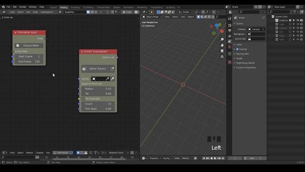Click the second eyedropper beside Spline field
The height and width of the screenshot is (172, 305).
(112, 79)
